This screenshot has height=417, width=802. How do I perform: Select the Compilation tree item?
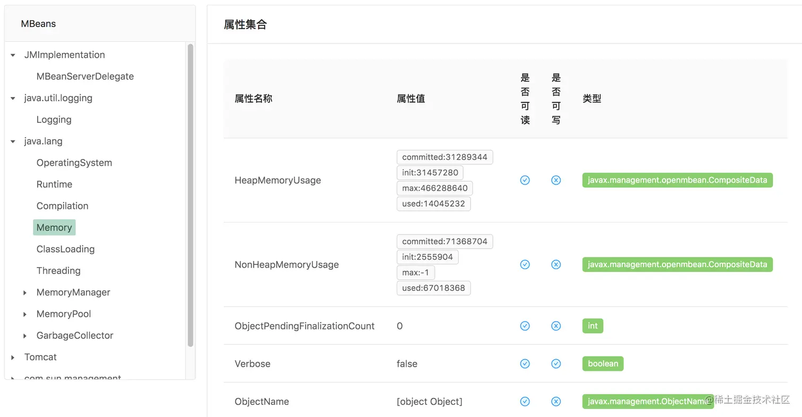(x=63, y=206)
